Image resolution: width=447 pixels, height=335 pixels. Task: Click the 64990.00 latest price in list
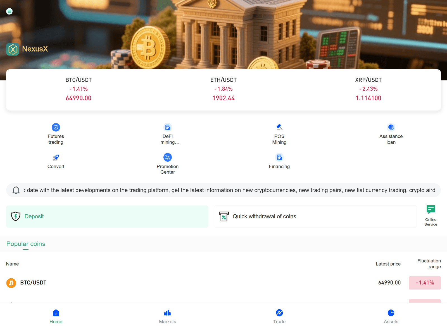point(389,283)
